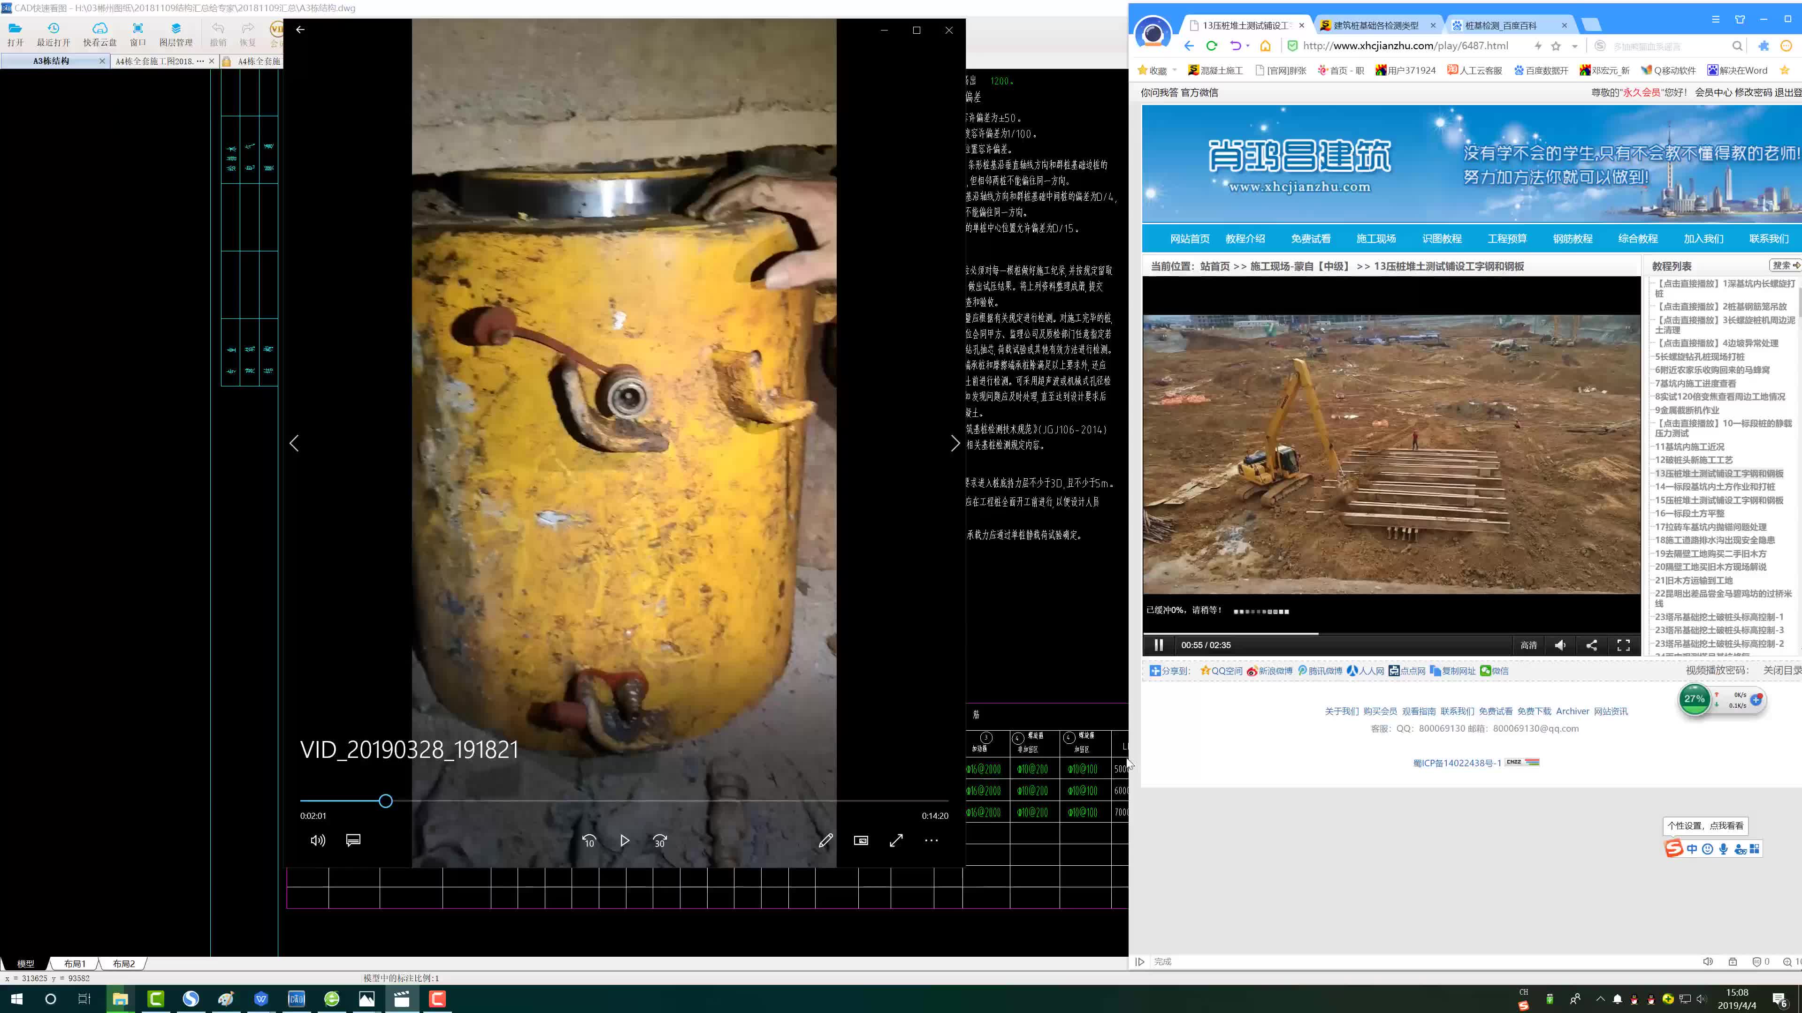Close the A3栋结构 tab
This screenshot has width=1802, height=1013.
[x=102, y=61]
